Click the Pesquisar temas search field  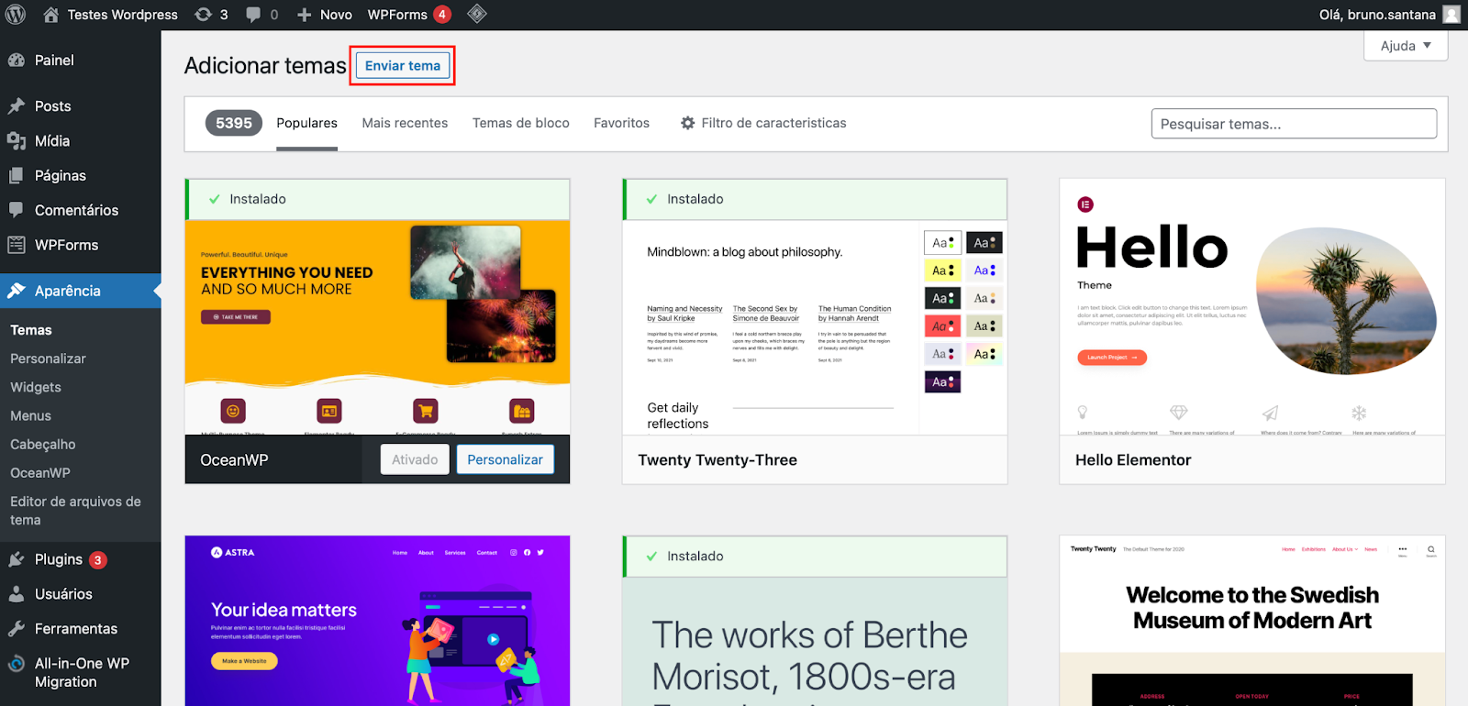click(x=1294, y=124)
